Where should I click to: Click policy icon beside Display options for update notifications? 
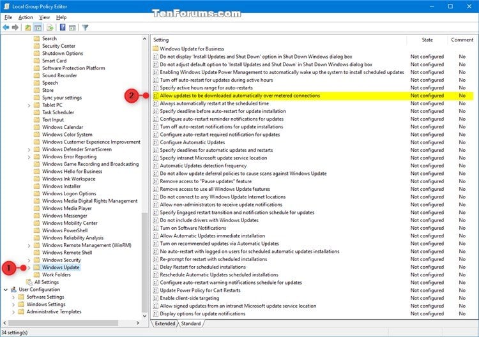(155, 313)
